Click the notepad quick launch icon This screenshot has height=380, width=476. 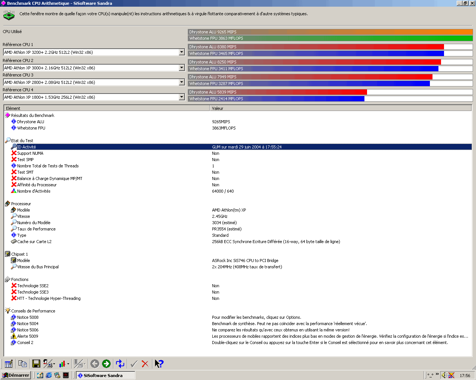point(40,375)
